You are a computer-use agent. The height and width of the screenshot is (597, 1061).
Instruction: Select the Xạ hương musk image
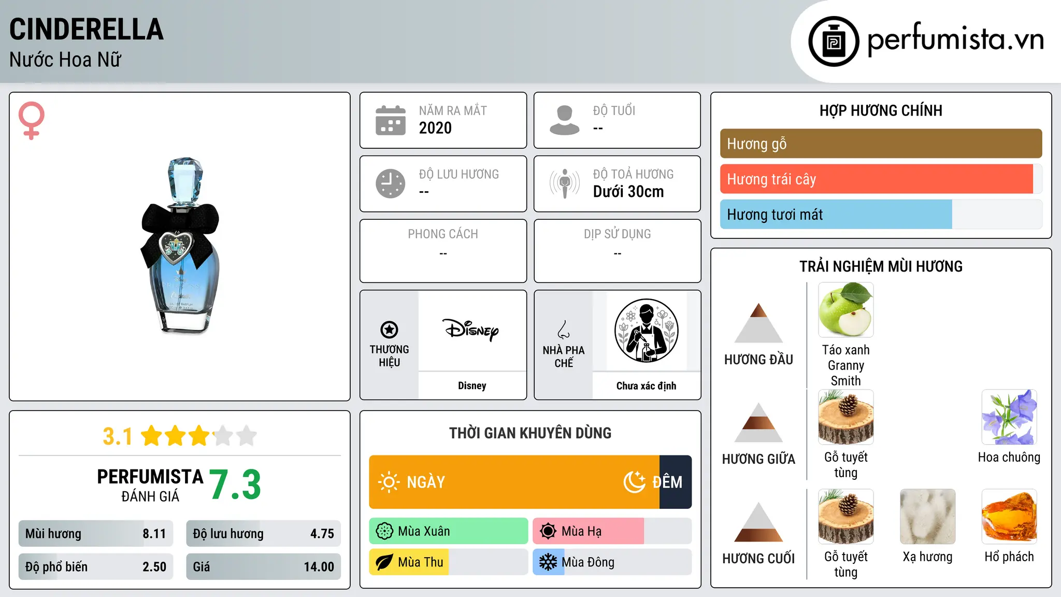[928, 517]
